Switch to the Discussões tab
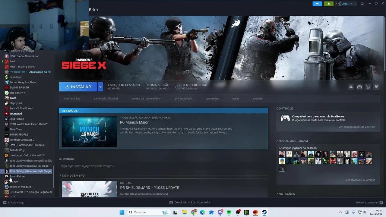 tap(212, 99)
